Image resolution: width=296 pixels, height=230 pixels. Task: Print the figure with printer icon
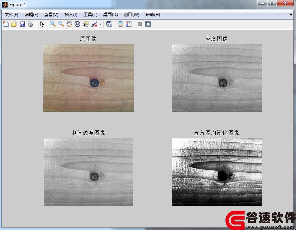30,24
